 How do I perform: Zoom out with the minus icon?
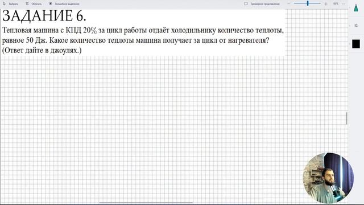pyautogui.click(x=288, y=4)
